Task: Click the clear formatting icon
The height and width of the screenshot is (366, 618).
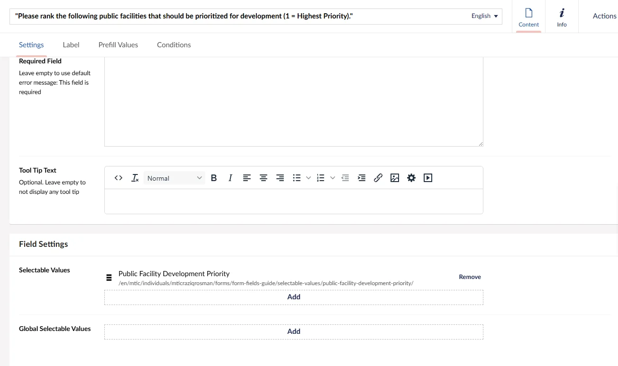Action: [x=135, y=178]
